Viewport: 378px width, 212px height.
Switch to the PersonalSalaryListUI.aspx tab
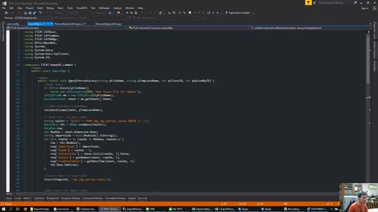pos(108,24)
